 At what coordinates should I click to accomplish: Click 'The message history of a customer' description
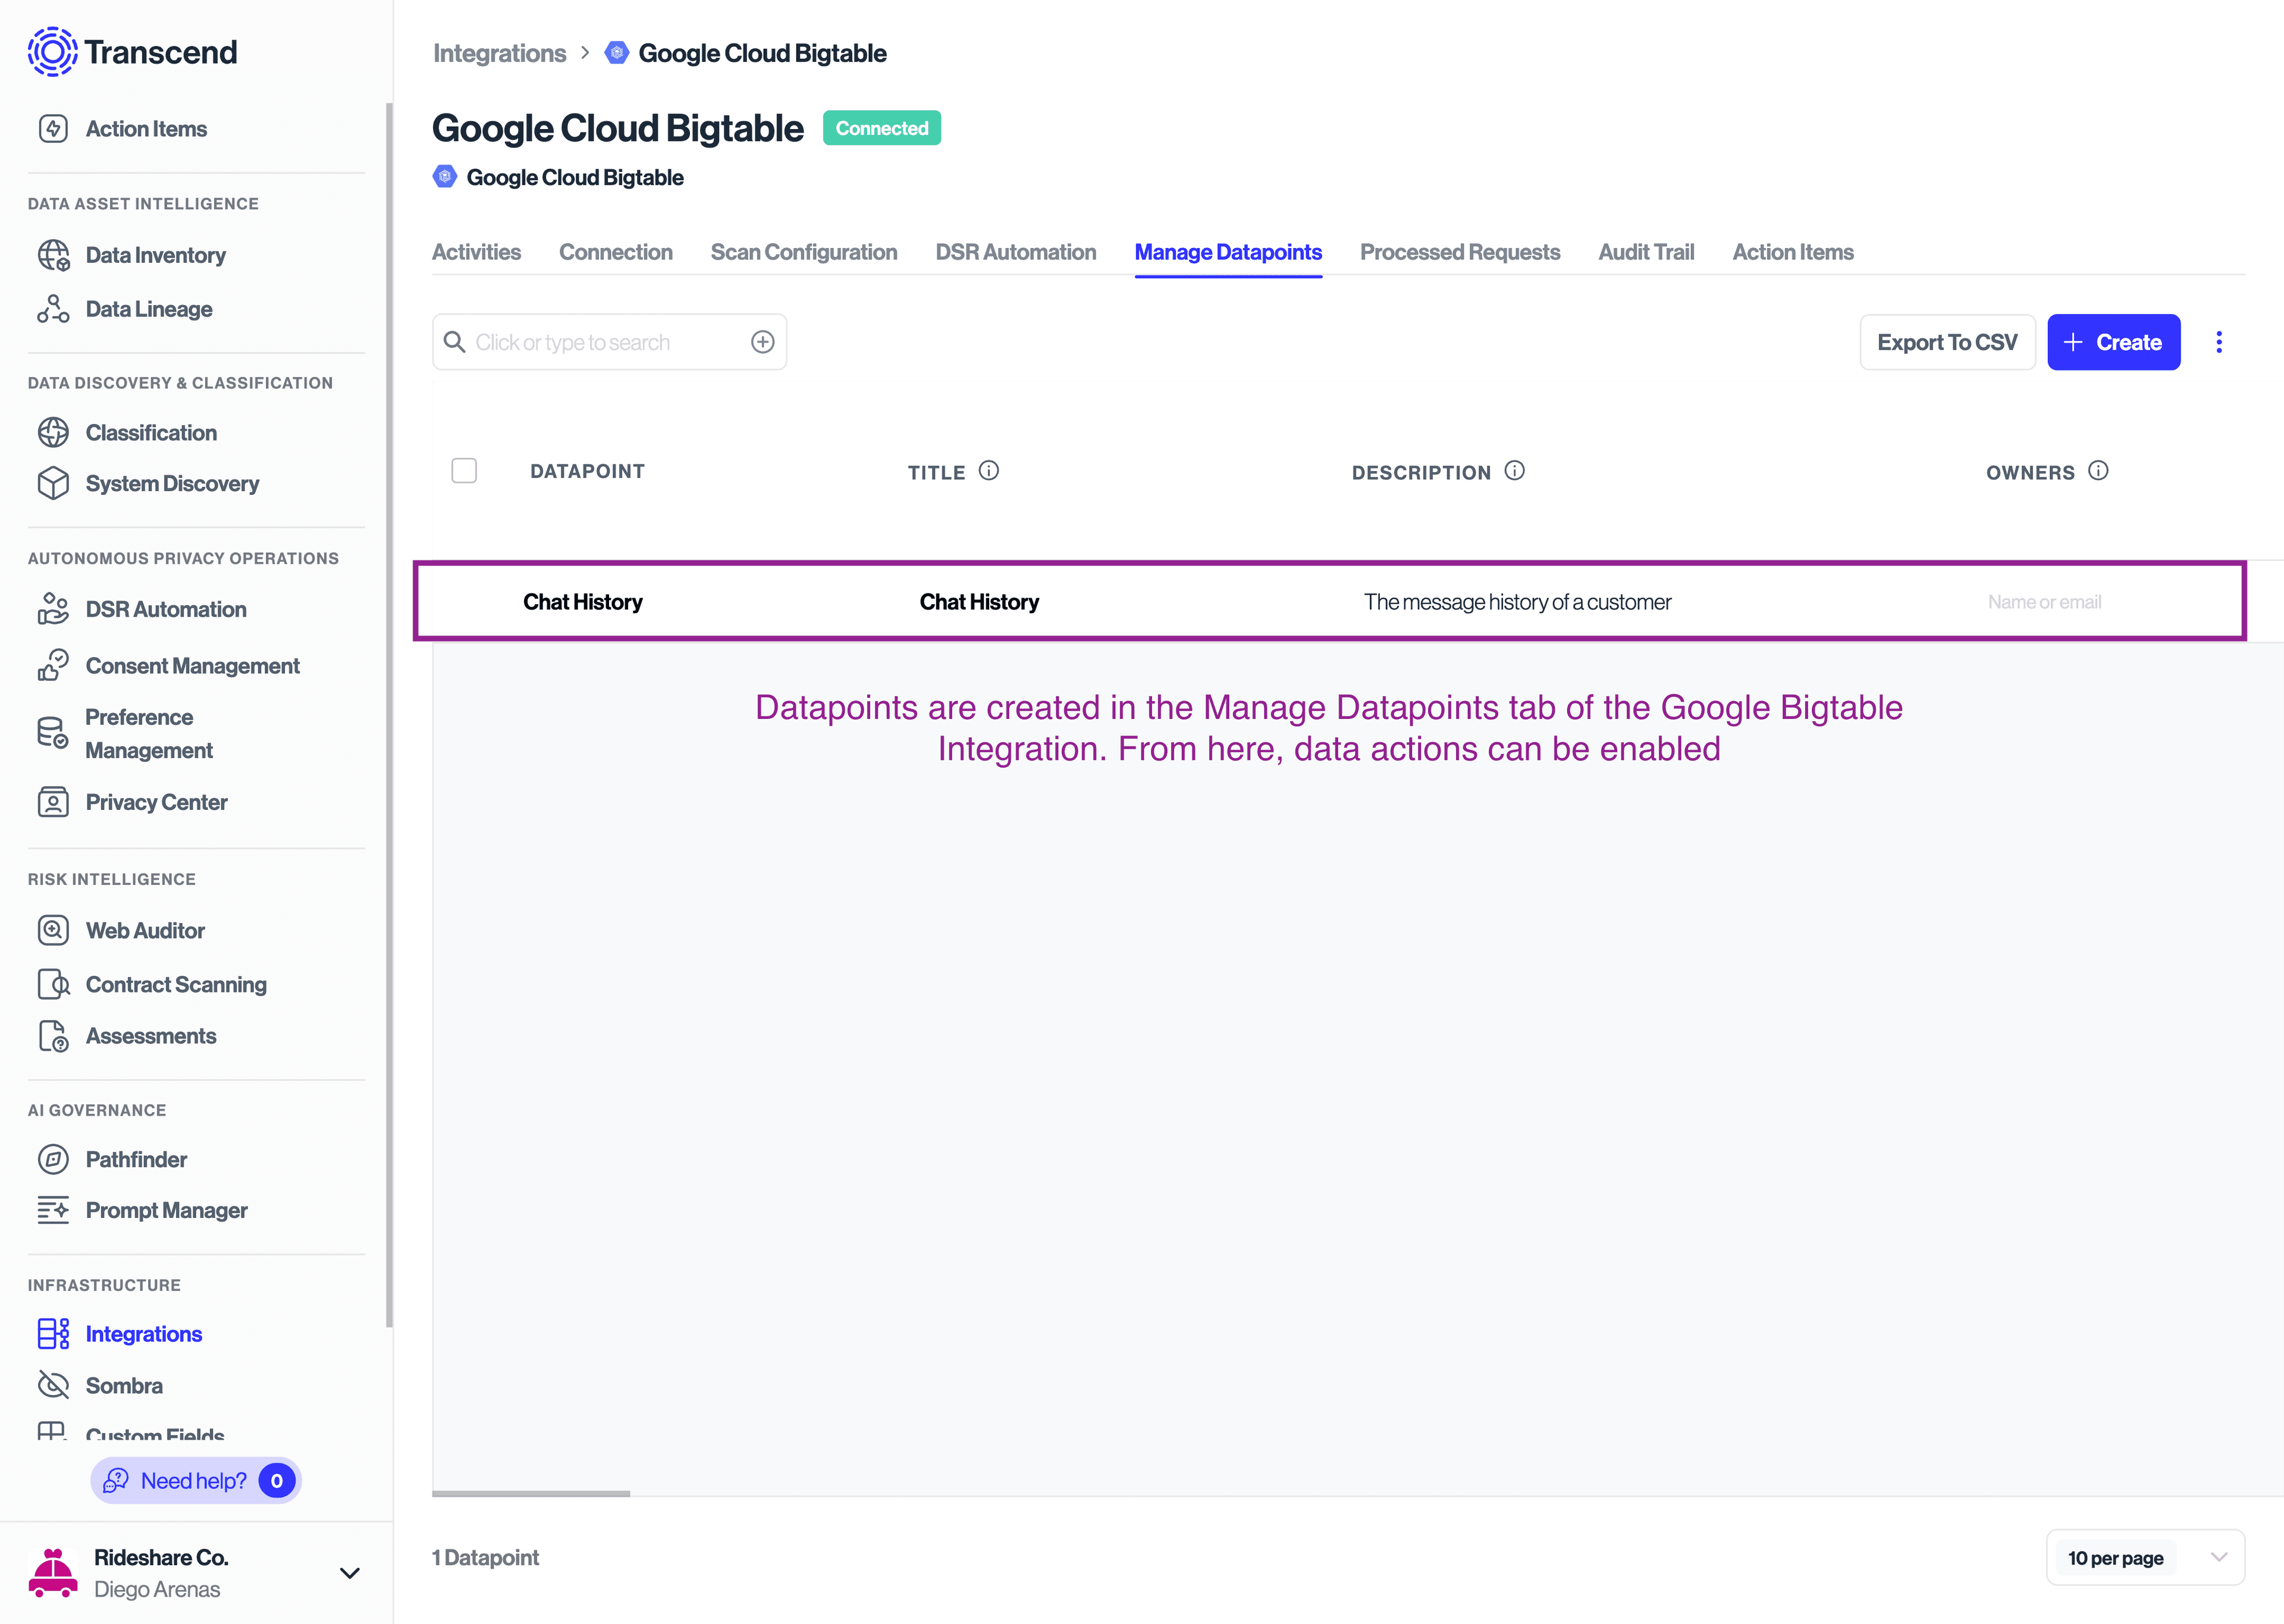click(1517, 602)
